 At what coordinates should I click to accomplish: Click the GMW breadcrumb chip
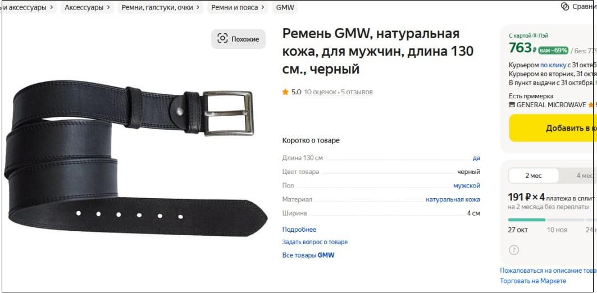point(285,7)
